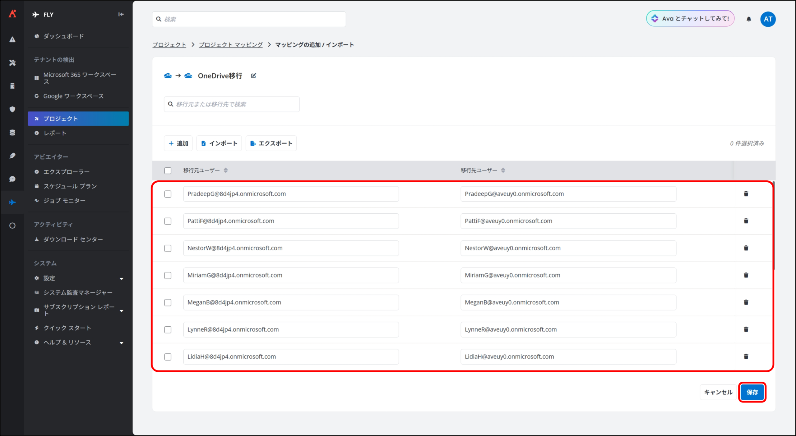The image size is (796, 436).
Task: Select checkbox for MeganB mapping row
Action: 168,302
